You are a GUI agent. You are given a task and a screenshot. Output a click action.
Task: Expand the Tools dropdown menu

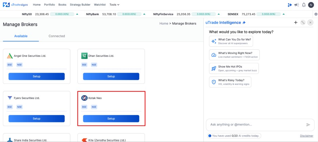point(114,5)
